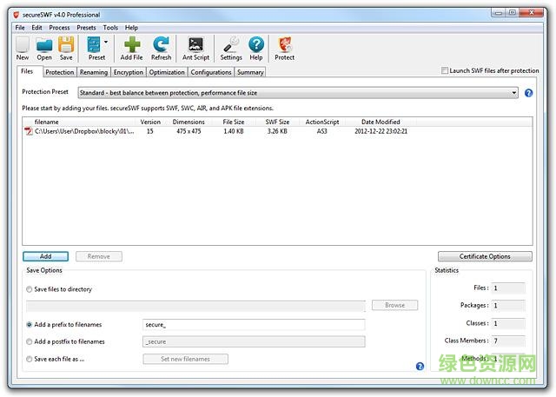Choose Add a postfix to filenames
The image size is (556, 397).
point(30,341)
